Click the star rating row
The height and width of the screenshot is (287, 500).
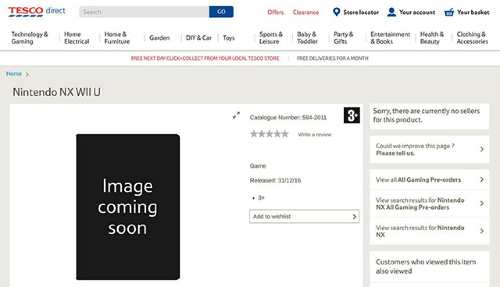click(269, 134)
